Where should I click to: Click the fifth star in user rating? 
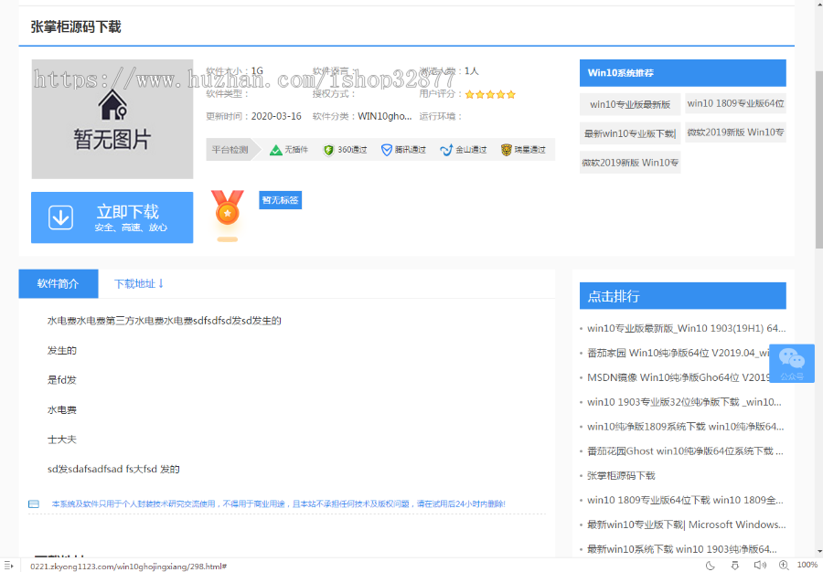510,93
